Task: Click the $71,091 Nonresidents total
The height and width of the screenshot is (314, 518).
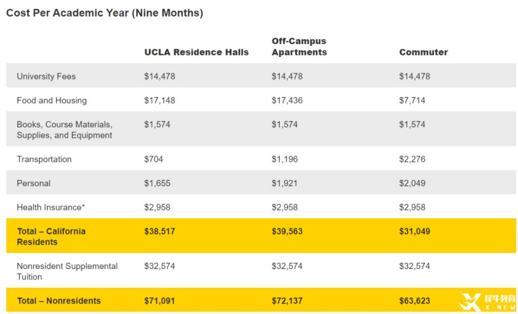Action: (x=159, y=301)
